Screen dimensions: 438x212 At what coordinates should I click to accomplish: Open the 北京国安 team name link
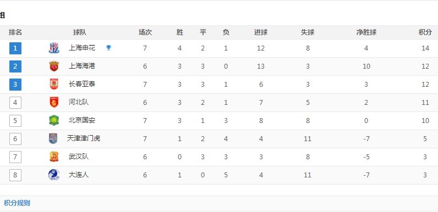pyautogui.click(x=82, y=120)
